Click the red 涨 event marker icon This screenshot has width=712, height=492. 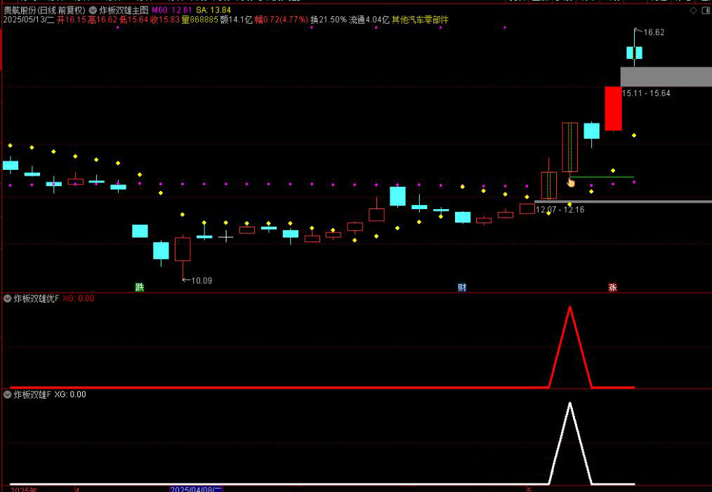(612, 287)
